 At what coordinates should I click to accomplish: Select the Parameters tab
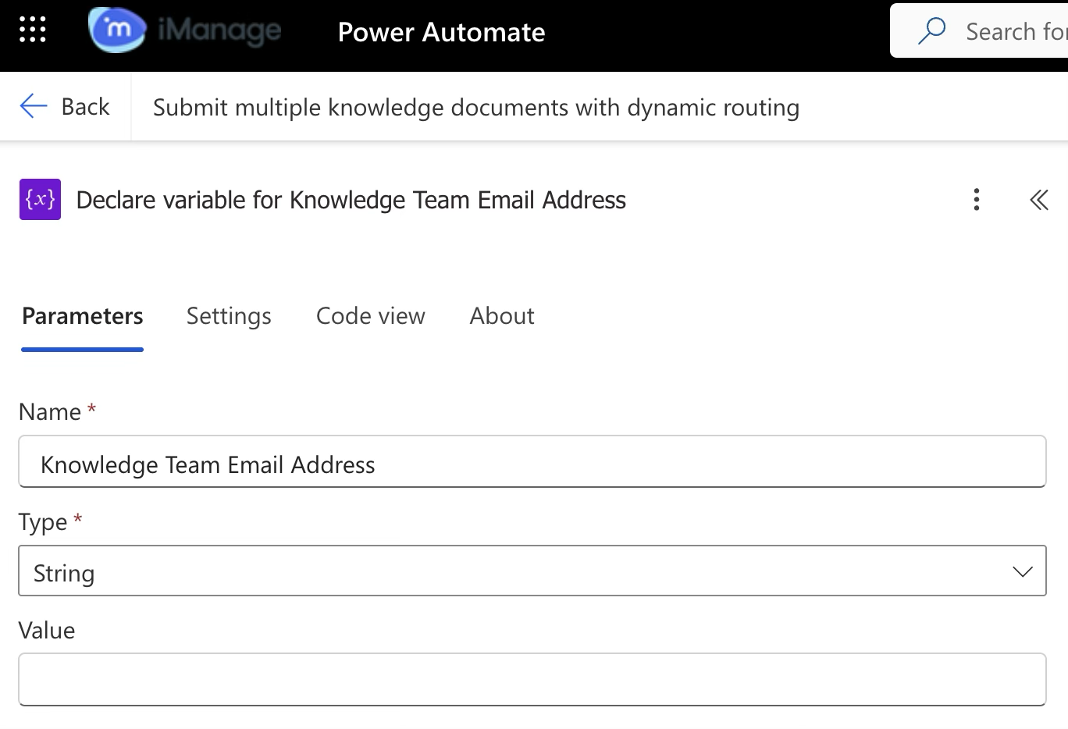pos(83,316)
